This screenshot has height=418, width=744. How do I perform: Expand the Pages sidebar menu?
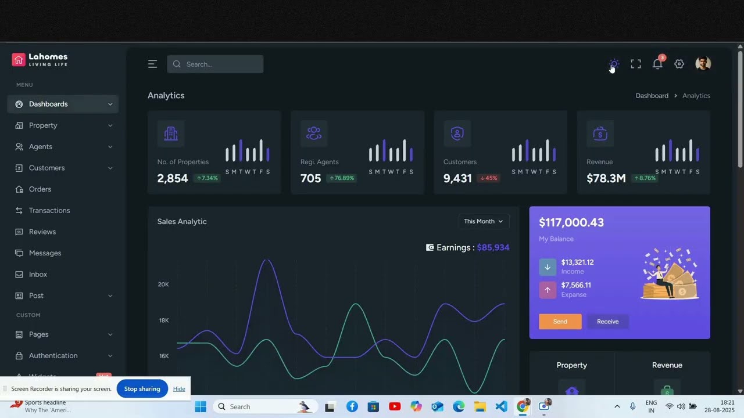(x=63, y=334)
